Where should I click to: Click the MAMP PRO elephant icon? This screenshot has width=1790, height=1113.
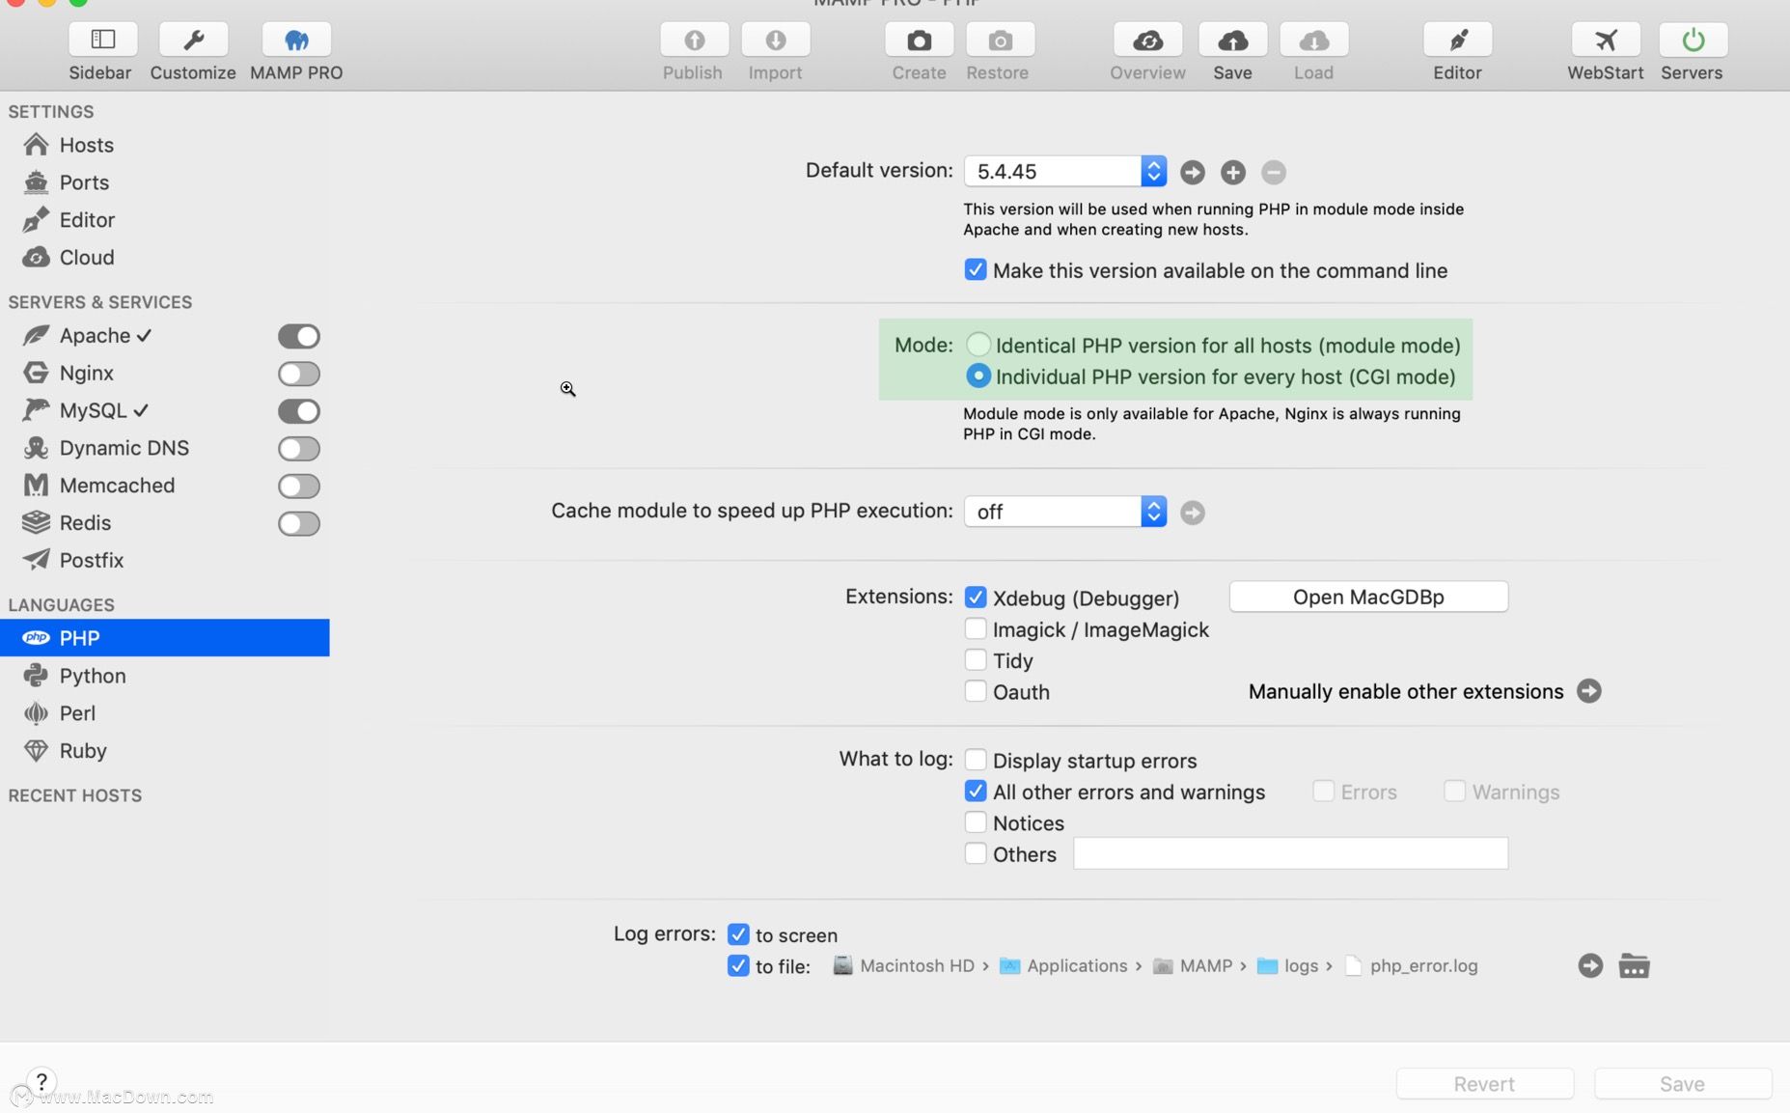[x=296, y=40]
